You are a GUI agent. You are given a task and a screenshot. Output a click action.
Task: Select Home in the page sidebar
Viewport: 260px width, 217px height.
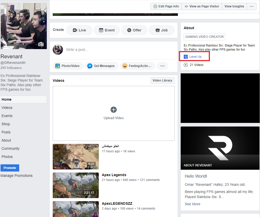[23, 100]
